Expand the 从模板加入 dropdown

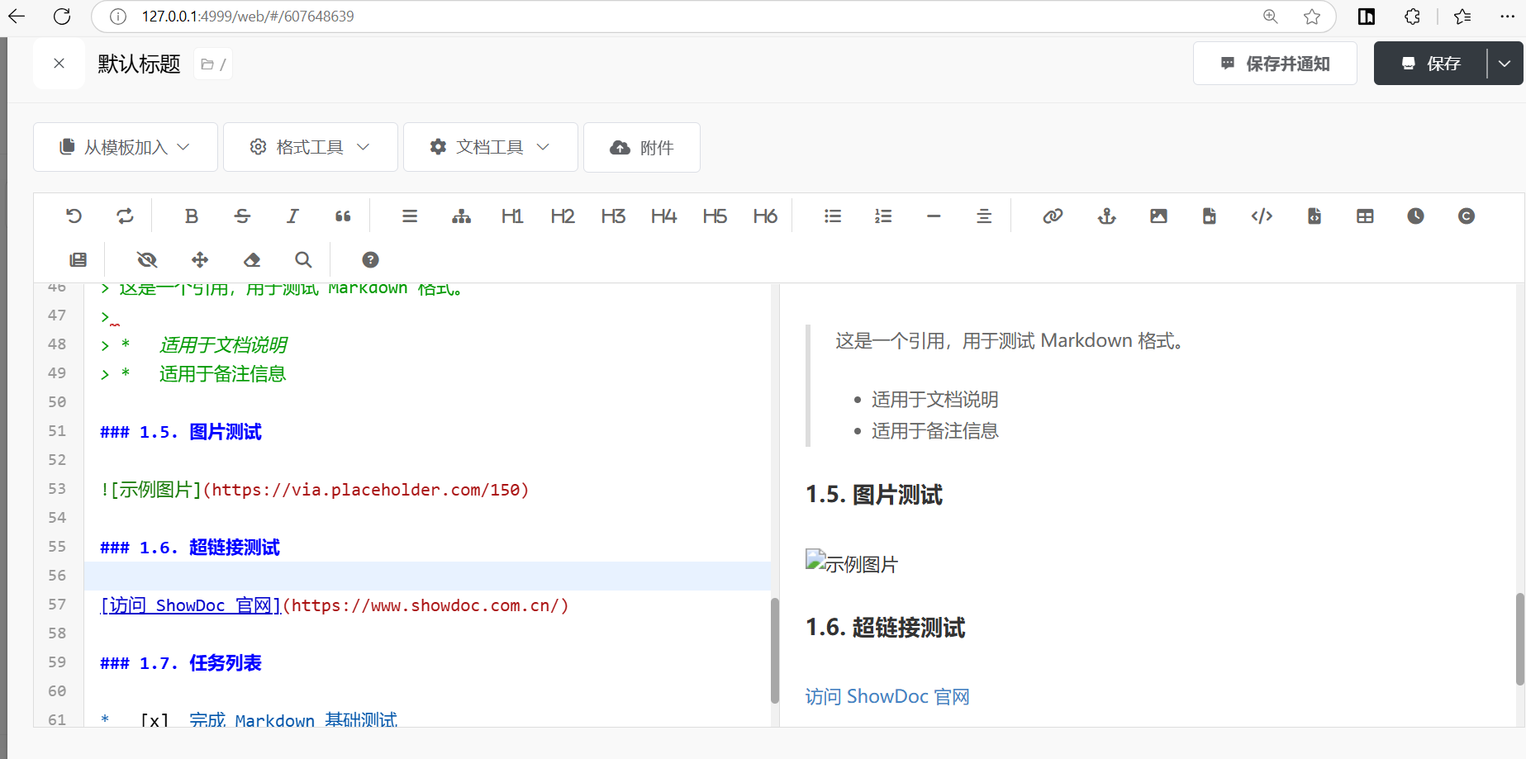(x=126, y=147)
